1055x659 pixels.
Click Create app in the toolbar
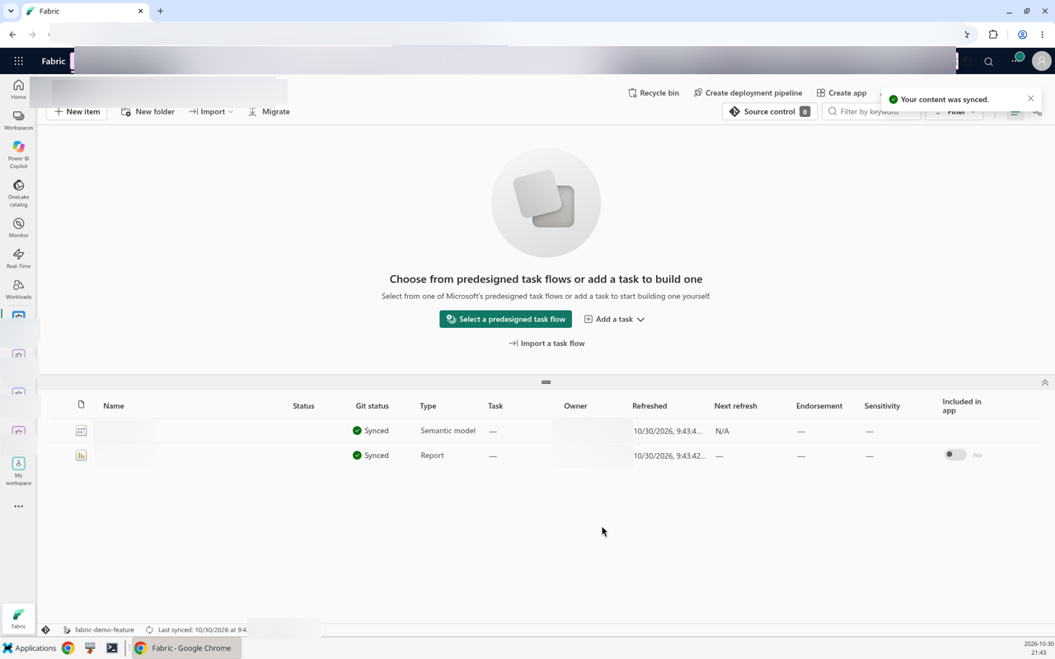coord(842,93)
